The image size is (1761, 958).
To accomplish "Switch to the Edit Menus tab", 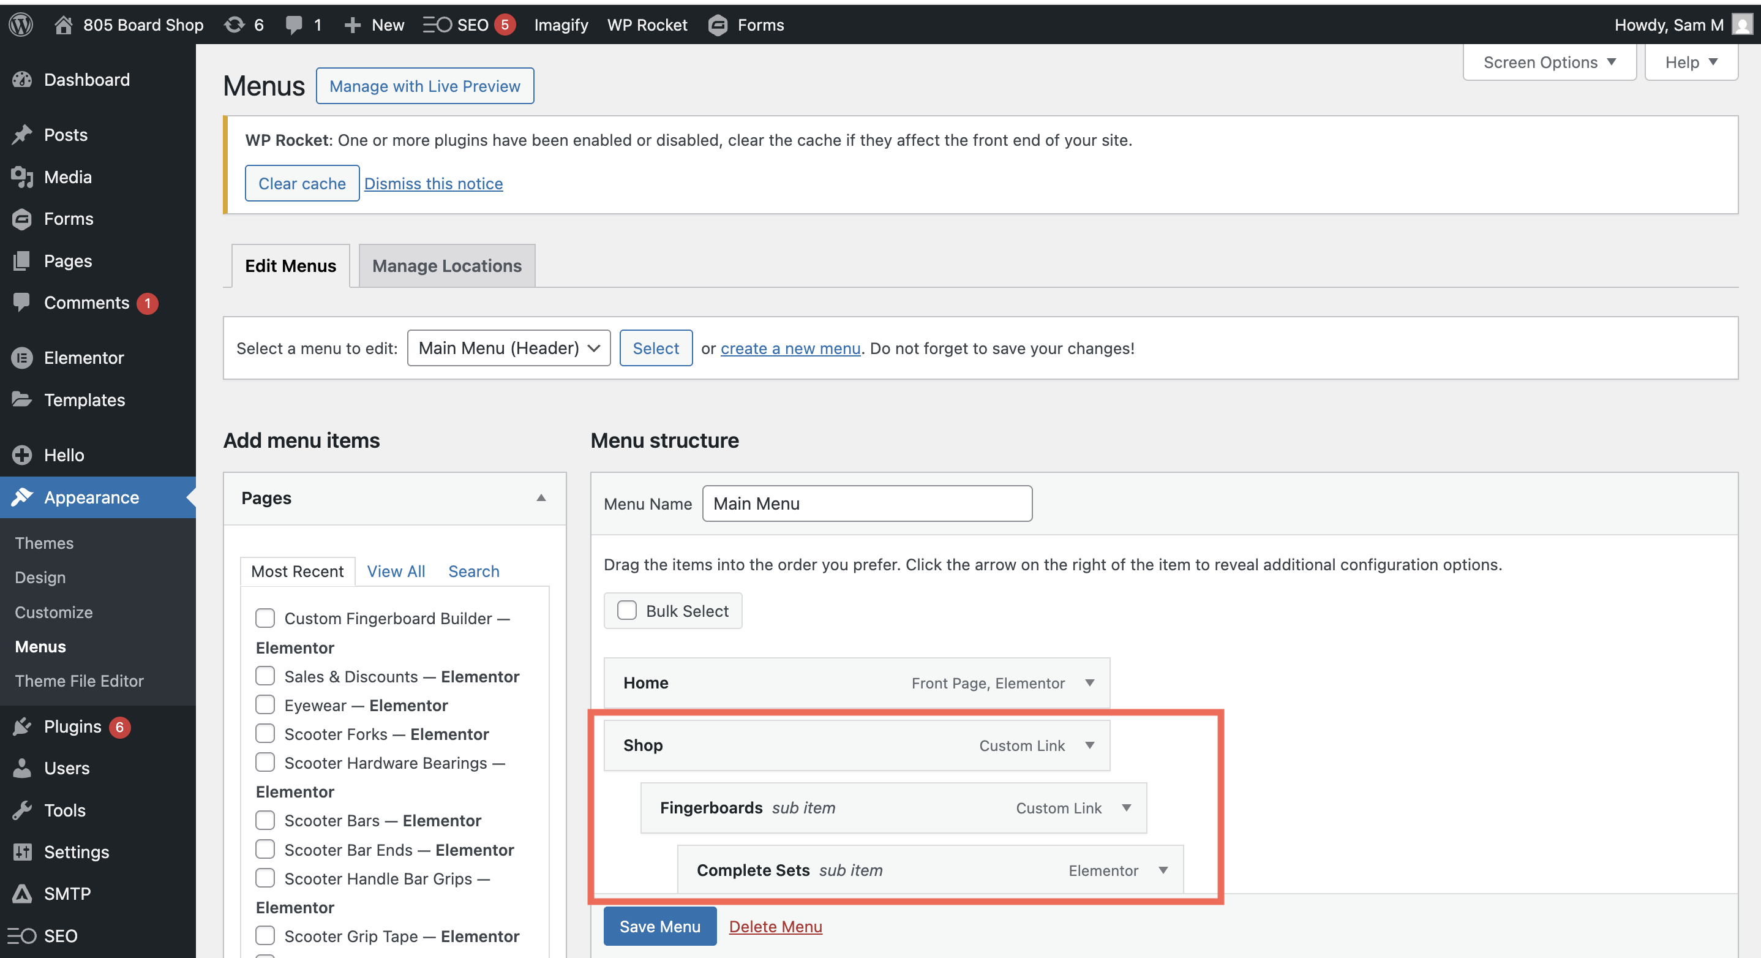I will (x=290, y=266).
